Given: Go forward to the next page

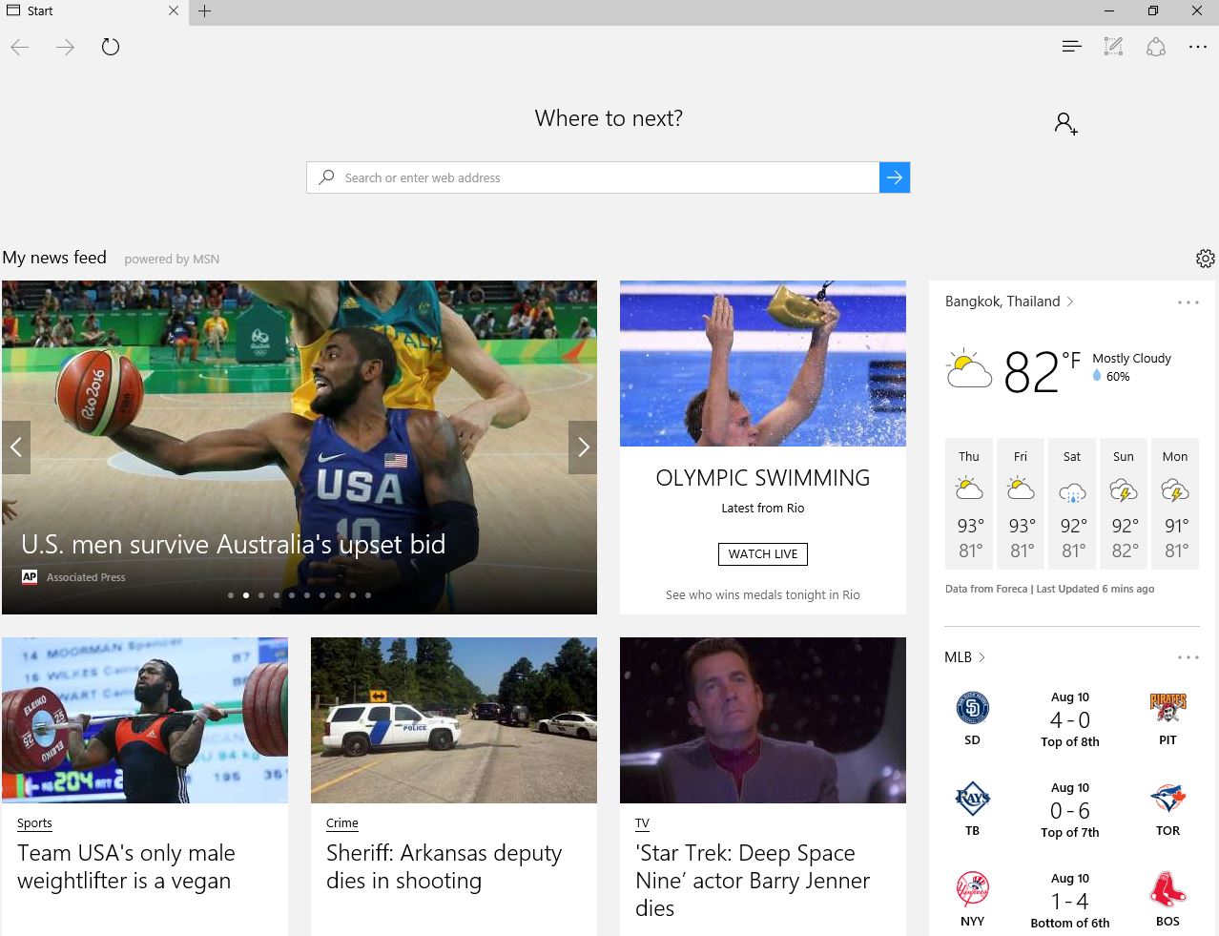Looking at the screenshot, I should point(65,47).
